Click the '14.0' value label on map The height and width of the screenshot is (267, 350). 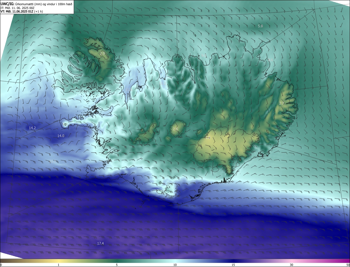[61, 136]
